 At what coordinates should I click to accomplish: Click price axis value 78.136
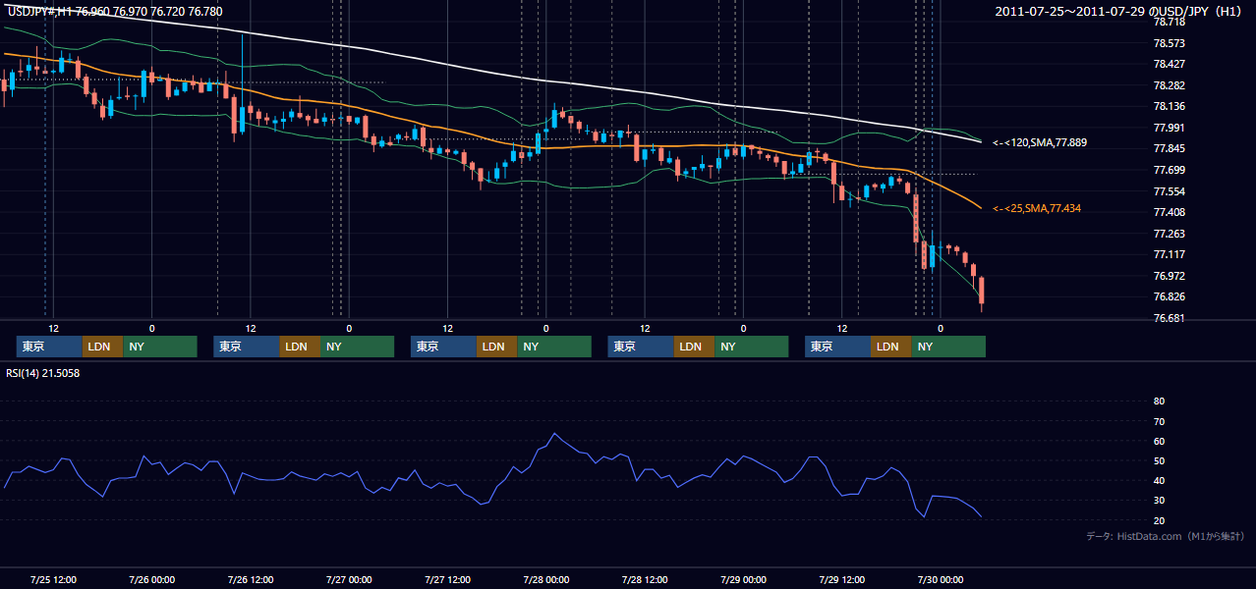(1169, 106)
